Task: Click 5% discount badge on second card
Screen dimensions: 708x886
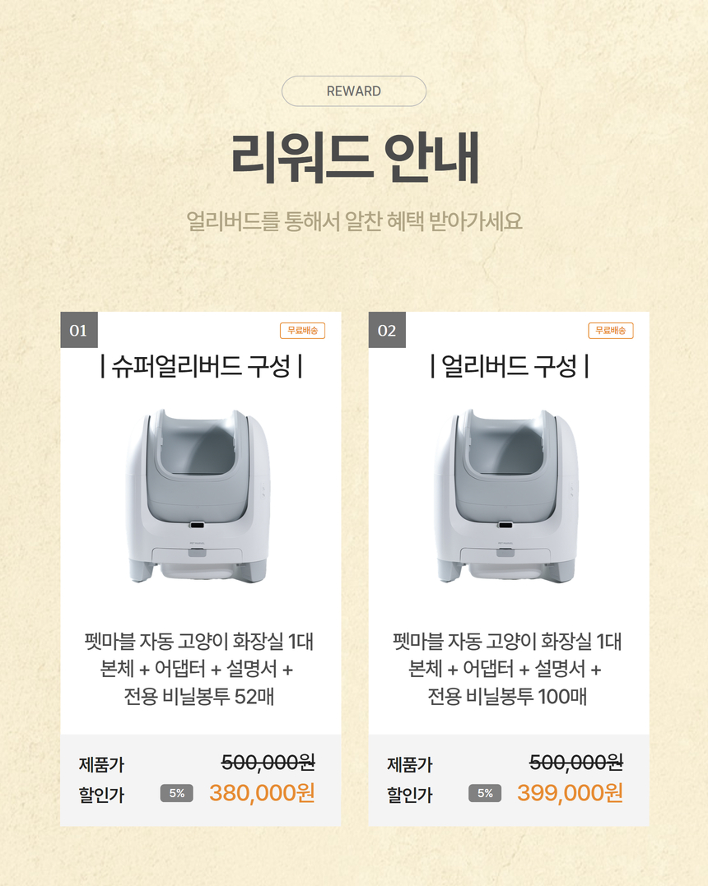Action: pos(485,793)
